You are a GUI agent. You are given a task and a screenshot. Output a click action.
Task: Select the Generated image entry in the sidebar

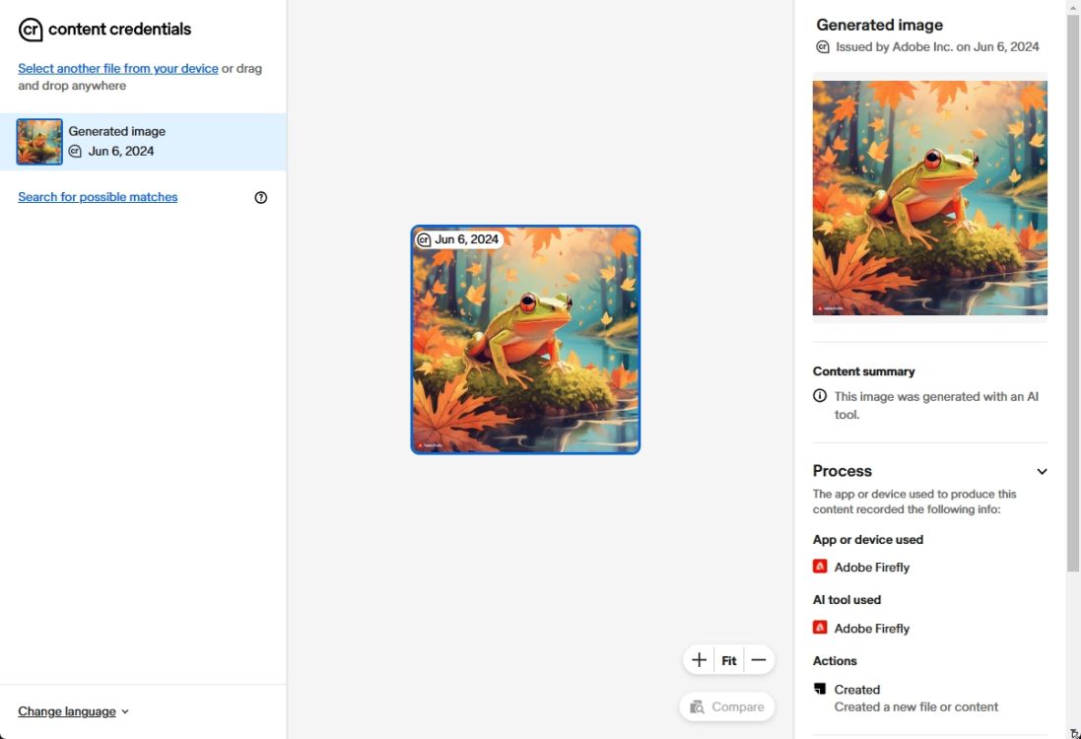pyautogui.click(x=143, y=141)
